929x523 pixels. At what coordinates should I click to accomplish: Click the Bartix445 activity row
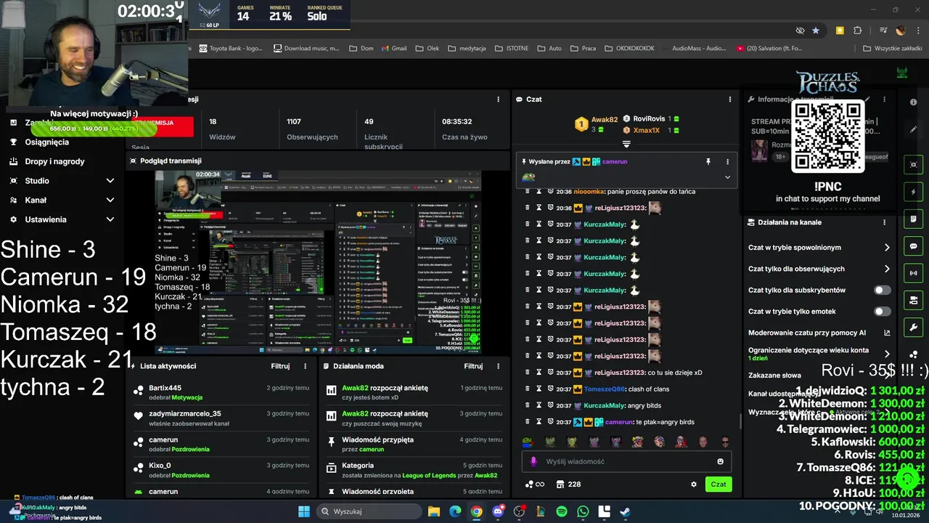point(221,392)
